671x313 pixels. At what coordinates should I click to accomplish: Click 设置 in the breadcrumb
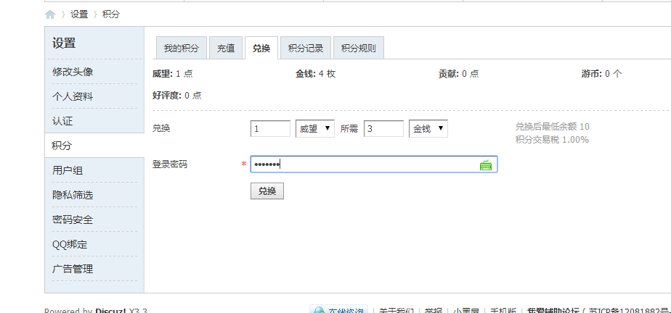click(79, 14)
